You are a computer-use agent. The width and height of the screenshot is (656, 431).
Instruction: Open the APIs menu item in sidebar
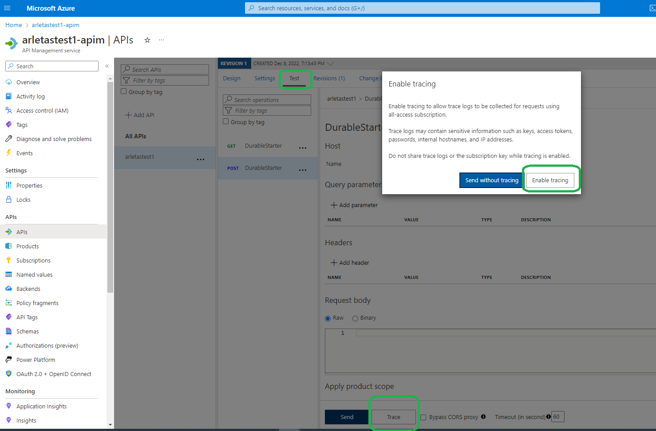click(x=53, y=232)
